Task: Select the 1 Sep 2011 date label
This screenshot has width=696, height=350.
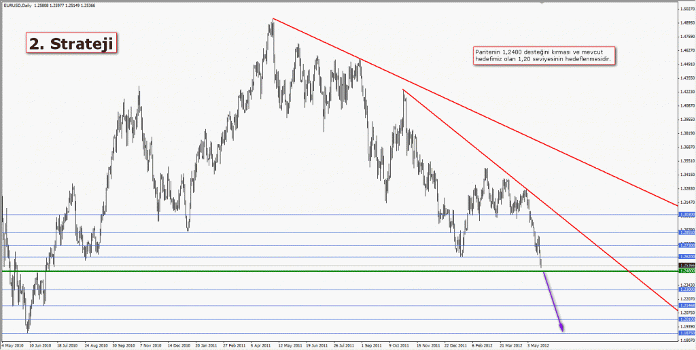Action: [373, 345]
